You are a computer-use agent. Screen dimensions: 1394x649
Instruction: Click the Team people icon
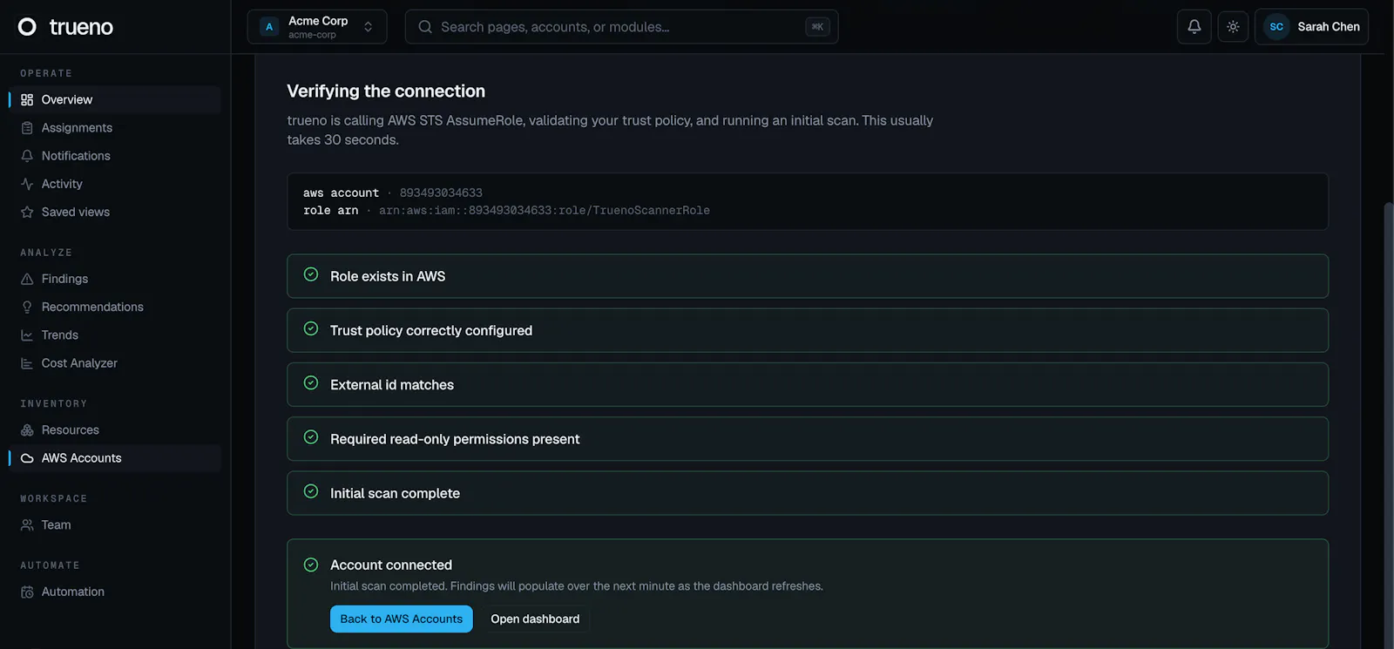coord(27,525)
